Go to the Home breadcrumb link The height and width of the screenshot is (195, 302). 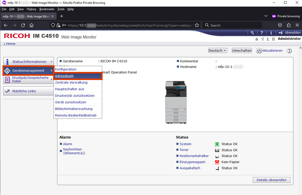(x=11, y=44)
